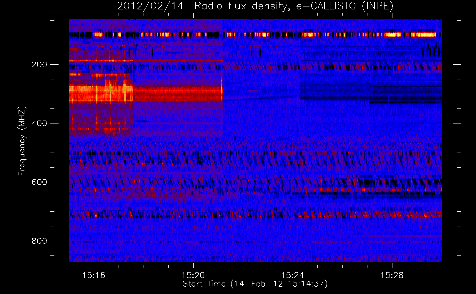Click the 400 frequency tick label
Viewport: 476px width, 294px height.
click(x=39, y=123)
